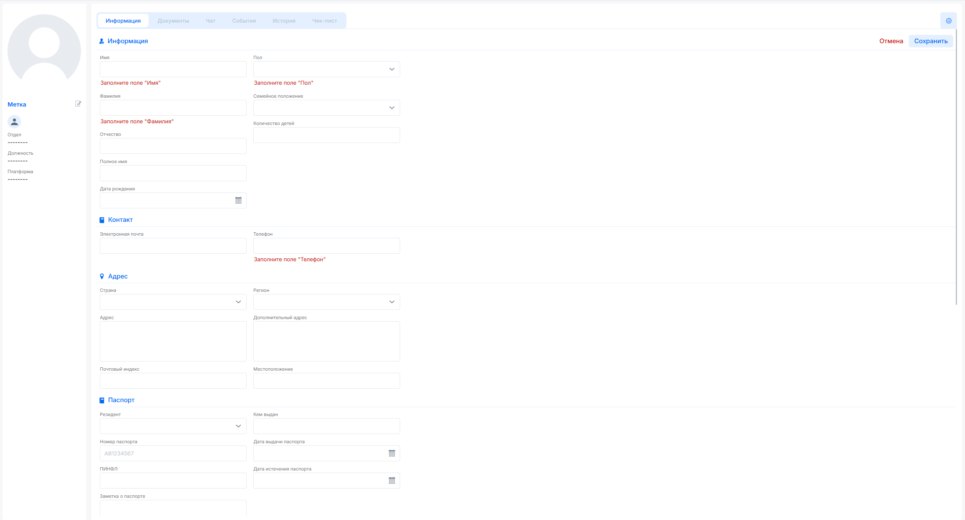Screen dimensions: 965x520
Task: Click the edit icon next to Метка
Action: 78,104
